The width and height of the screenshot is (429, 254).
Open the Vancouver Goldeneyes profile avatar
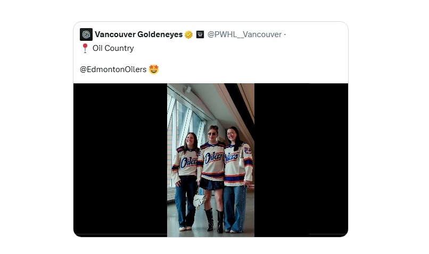click(86, 34)
